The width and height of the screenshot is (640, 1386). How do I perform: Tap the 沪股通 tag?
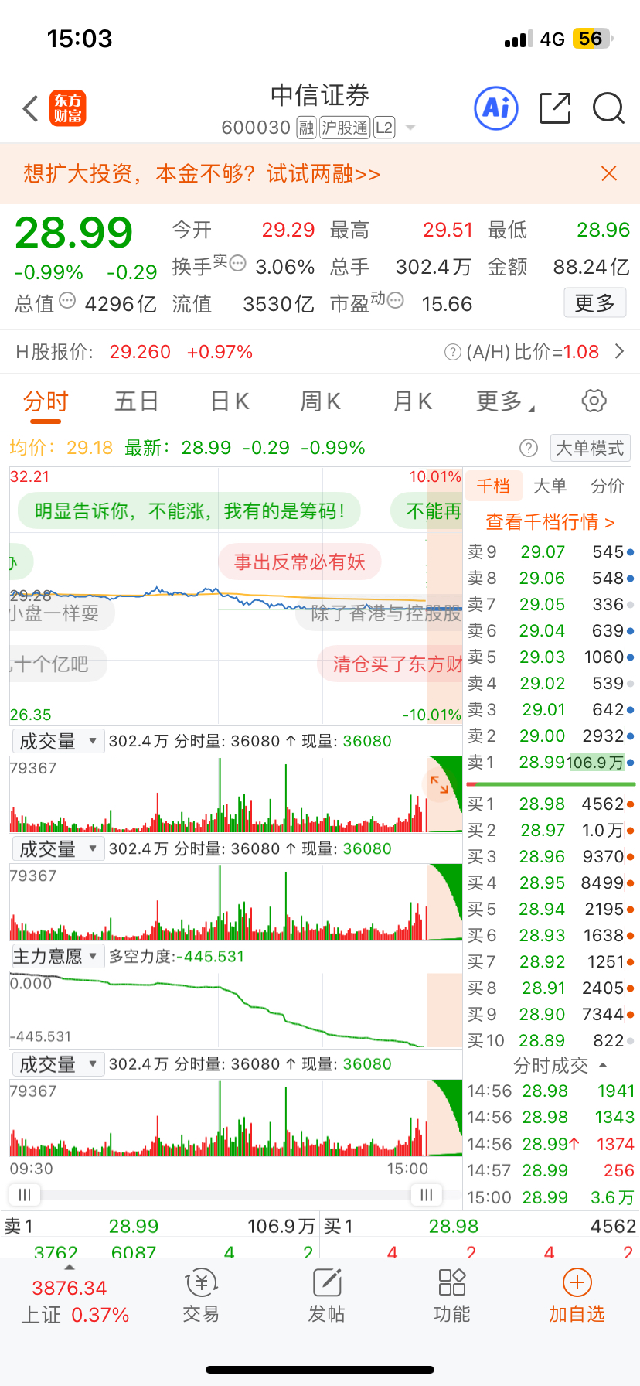click(345, 128)
